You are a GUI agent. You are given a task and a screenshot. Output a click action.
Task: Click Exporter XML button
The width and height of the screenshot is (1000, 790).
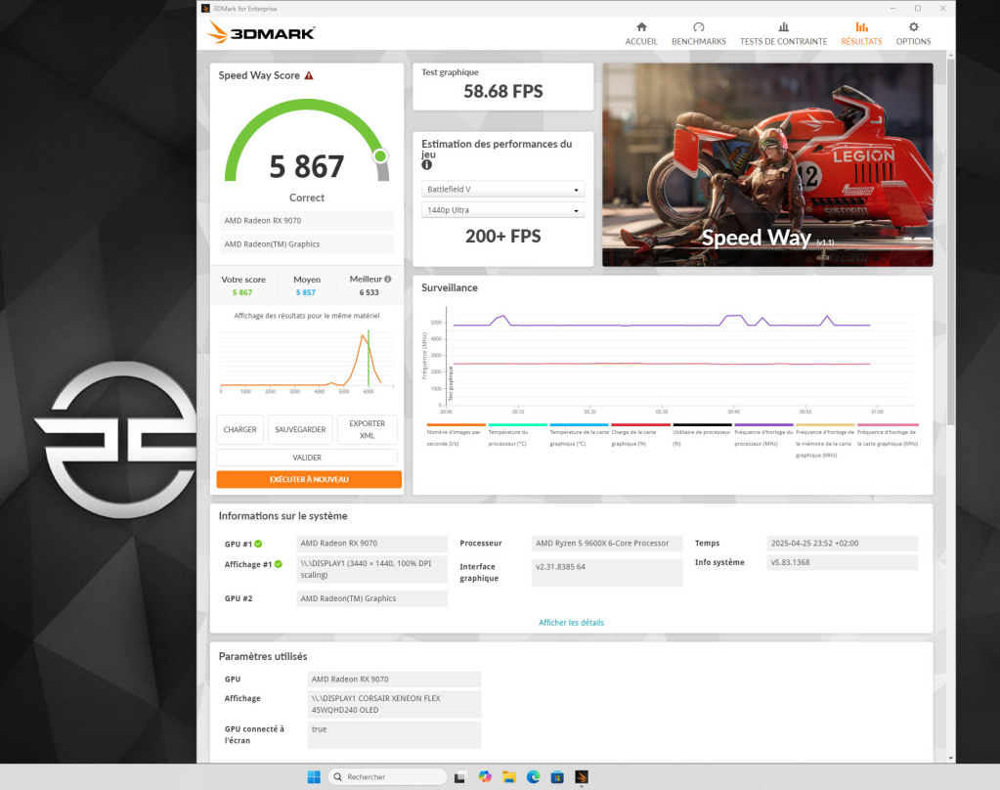coord(367,429)
